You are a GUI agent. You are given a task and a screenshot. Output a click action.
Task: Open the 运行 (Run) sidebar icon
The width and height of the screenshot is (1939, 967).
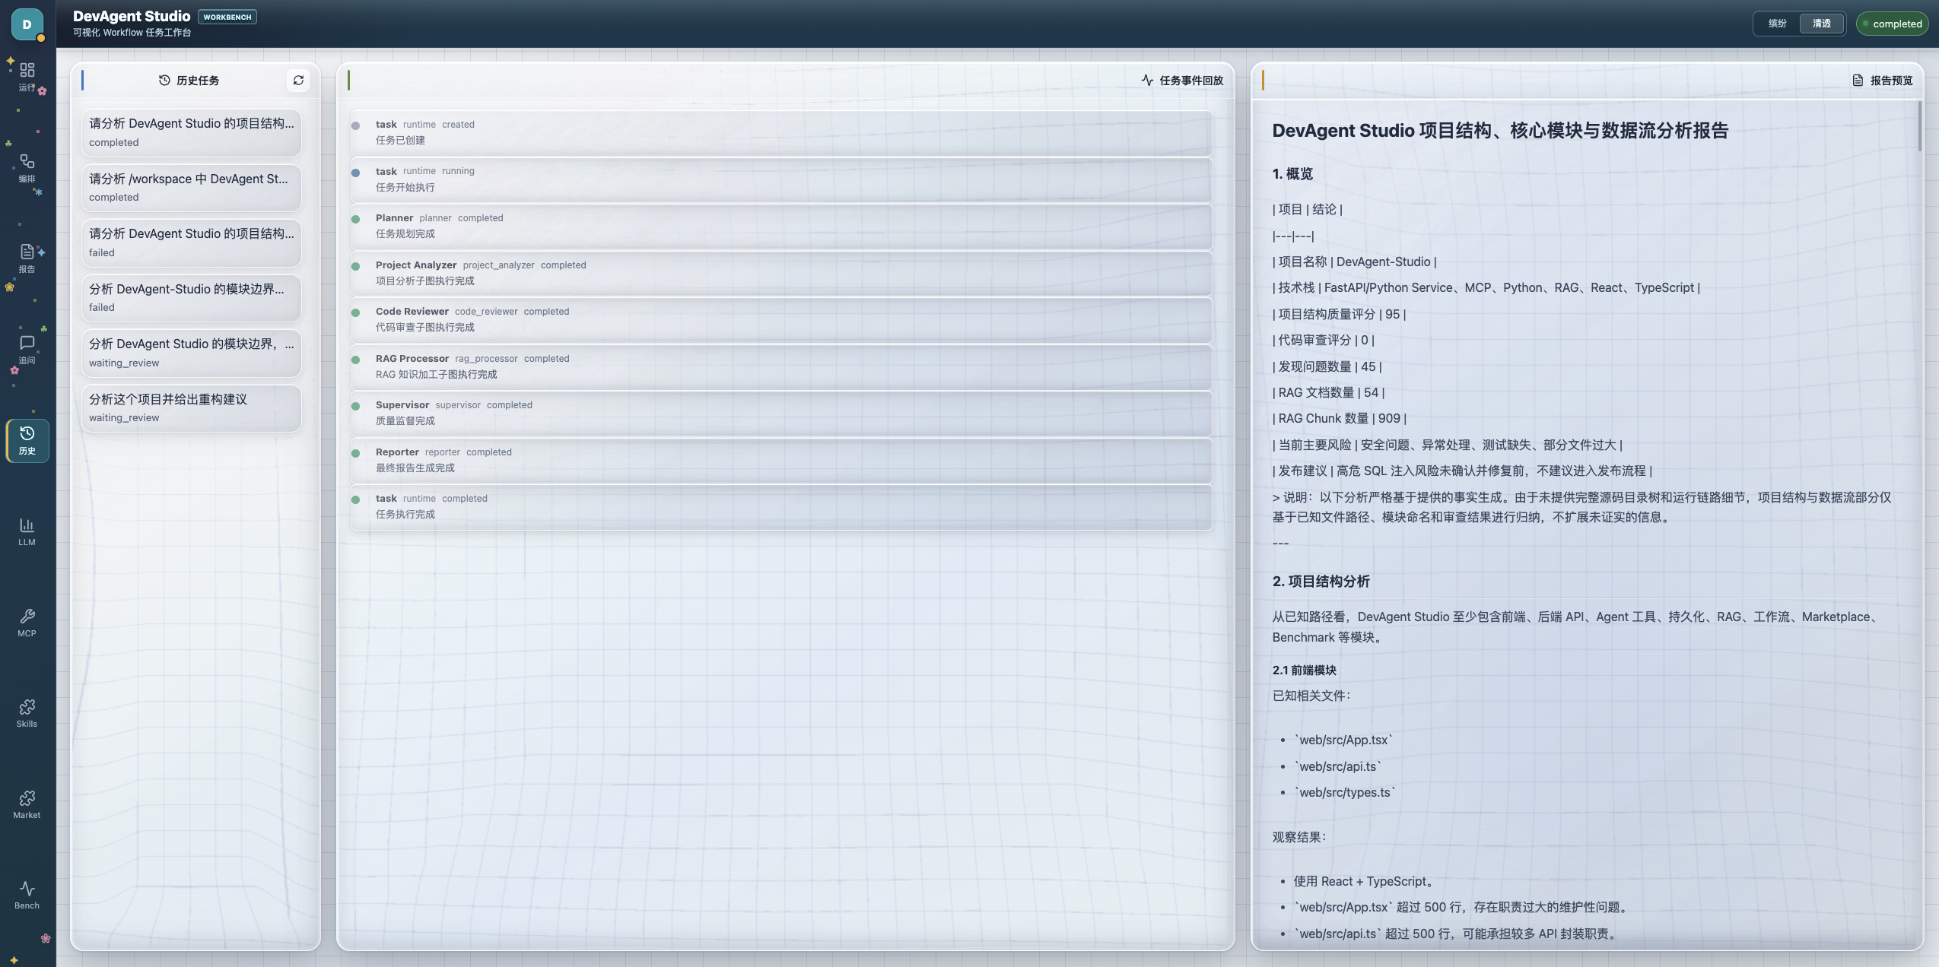pyautogui.click(x=27, y=76)
